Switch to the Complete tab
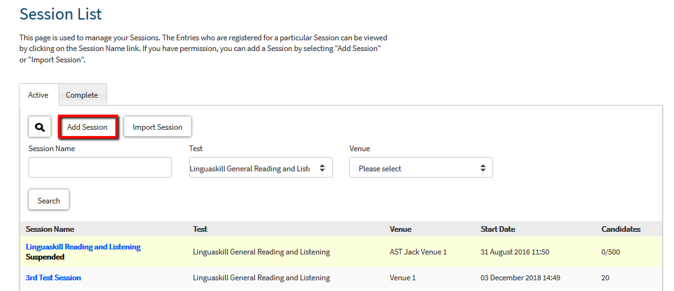Image resolution: width=674 pixels, height=291 pixels. (x=82, y=95)
